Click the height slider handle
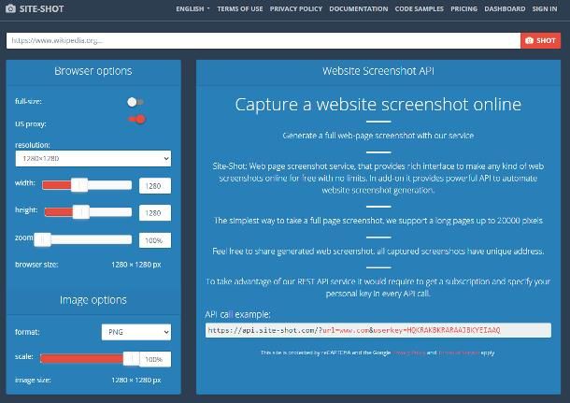The image size is (570, 403). click(x=81, y=212)
